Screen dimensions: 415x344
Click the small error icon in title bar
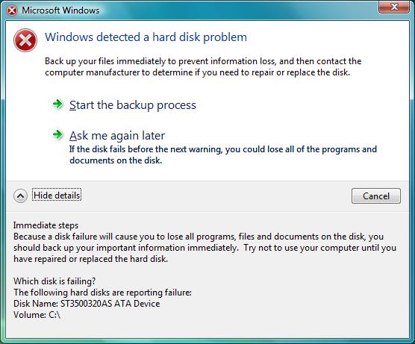(x=12, y=10)
